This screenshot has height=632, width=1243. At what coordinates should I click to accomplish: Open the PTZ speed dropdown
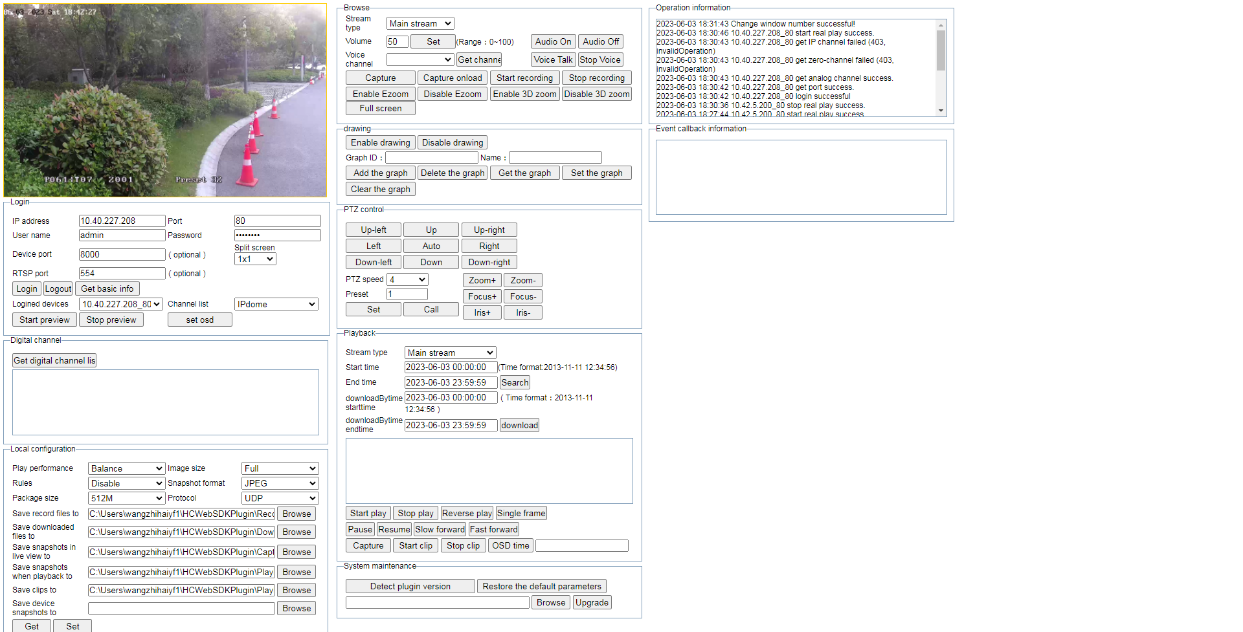pyautogui.click(x=407, y=279)
